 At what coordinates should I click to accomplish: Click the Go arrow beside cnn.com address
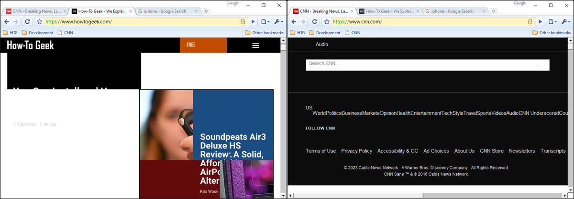point(540,21)
